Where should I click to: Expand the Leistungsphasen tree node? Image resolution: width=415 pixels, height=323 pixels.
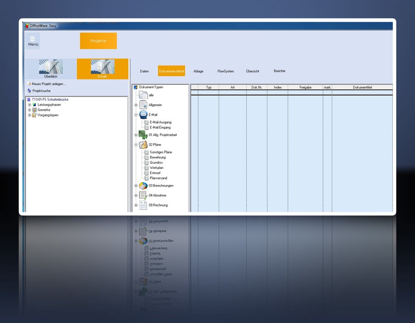pos(30,105)
